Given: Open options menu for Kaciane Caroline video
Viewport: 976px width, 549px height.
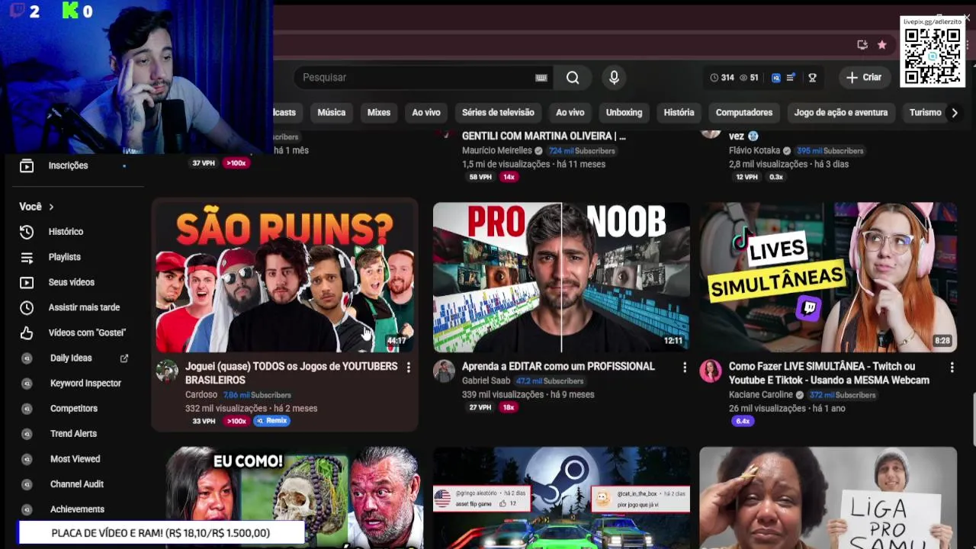Looking at the screenshot, I should click(x=952, y=368).
